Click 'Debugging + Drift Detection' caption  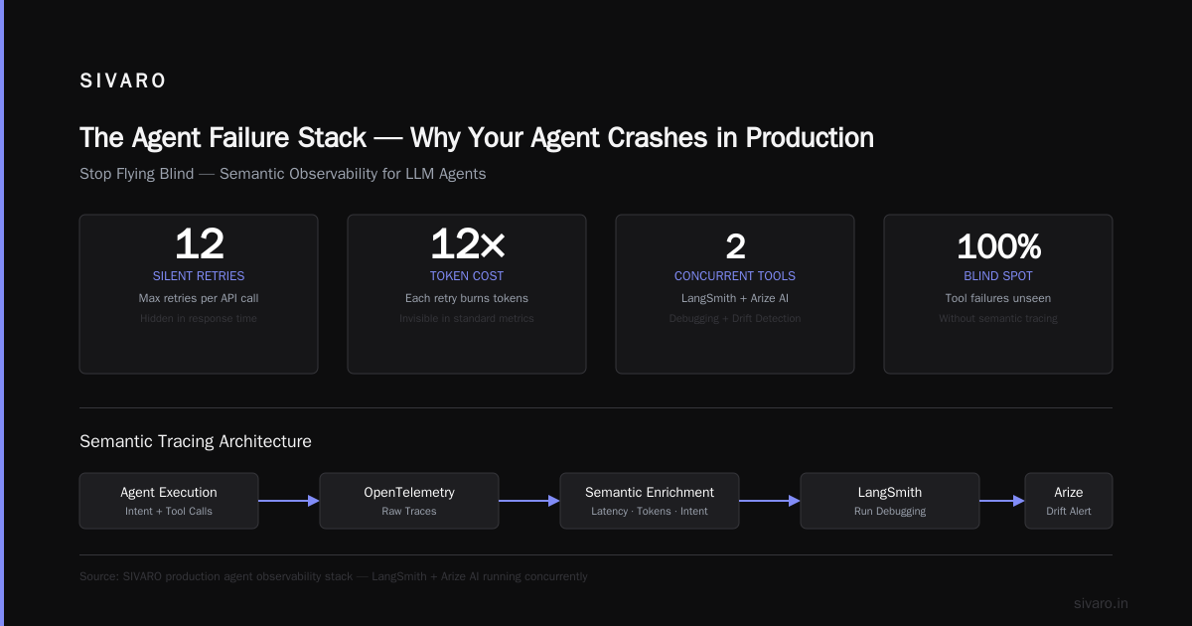tap(735, 319)
